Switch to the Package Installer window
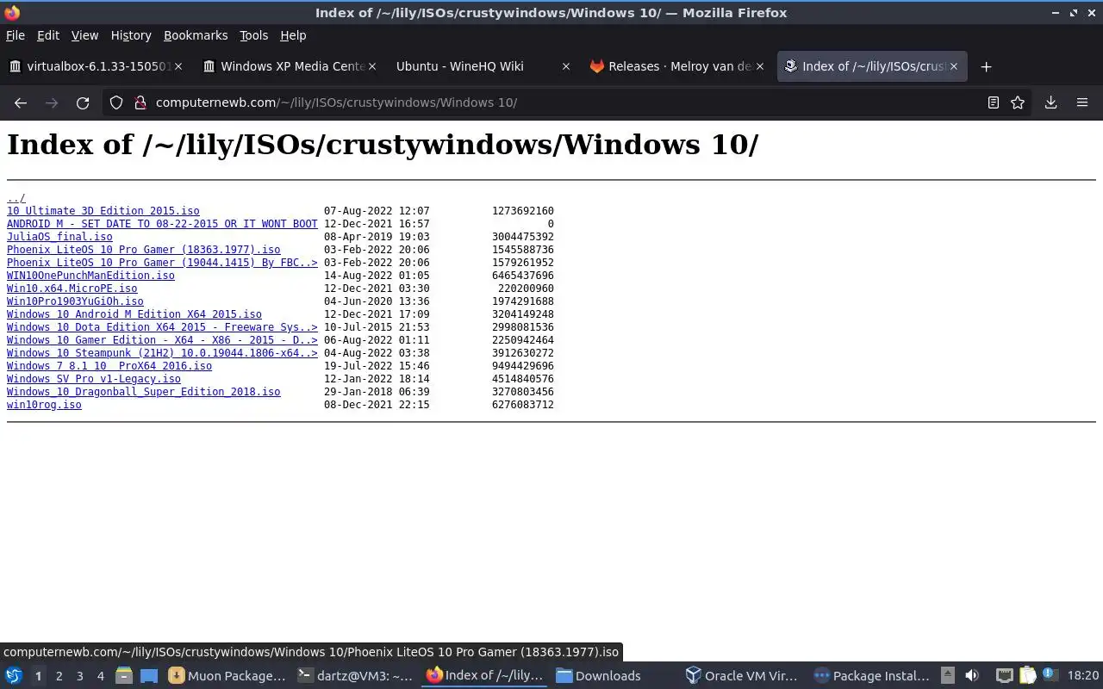Screen dimensions: 1103x689 pyautogui.click(x=872, y=676)
